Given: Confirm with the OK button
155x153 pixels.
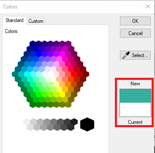Looking at the screenshot, I should pyautogui.click(x=135, y=21).
